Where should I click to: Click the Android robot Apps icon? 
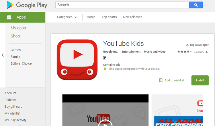tap(9, 17)
